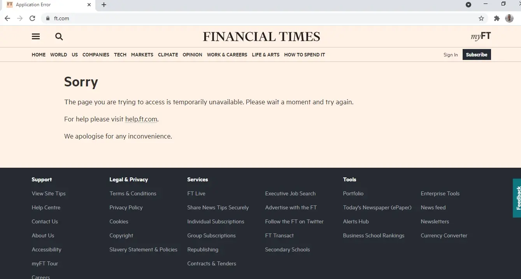Screen dimensions: 521x279
Task: Click the browser profile avatar
Action: 509,18
